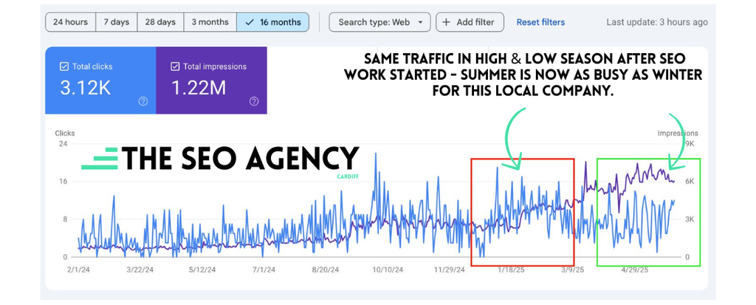756x305 pixels.
Task: Click the purple Total impressions card
Action: click(212, 80)
